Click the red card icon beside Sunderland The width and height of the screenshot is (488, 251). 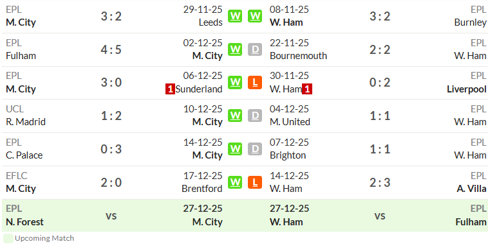(x=170, y=89)
